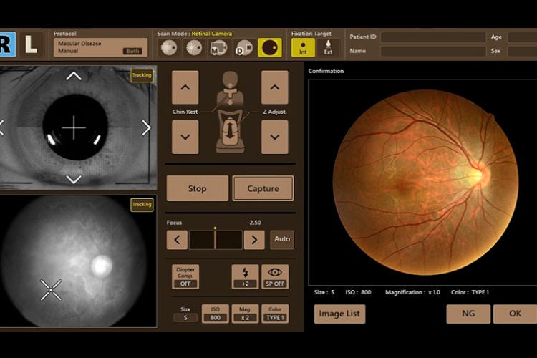Click the Patient ID input field

(x=433, y=37)
